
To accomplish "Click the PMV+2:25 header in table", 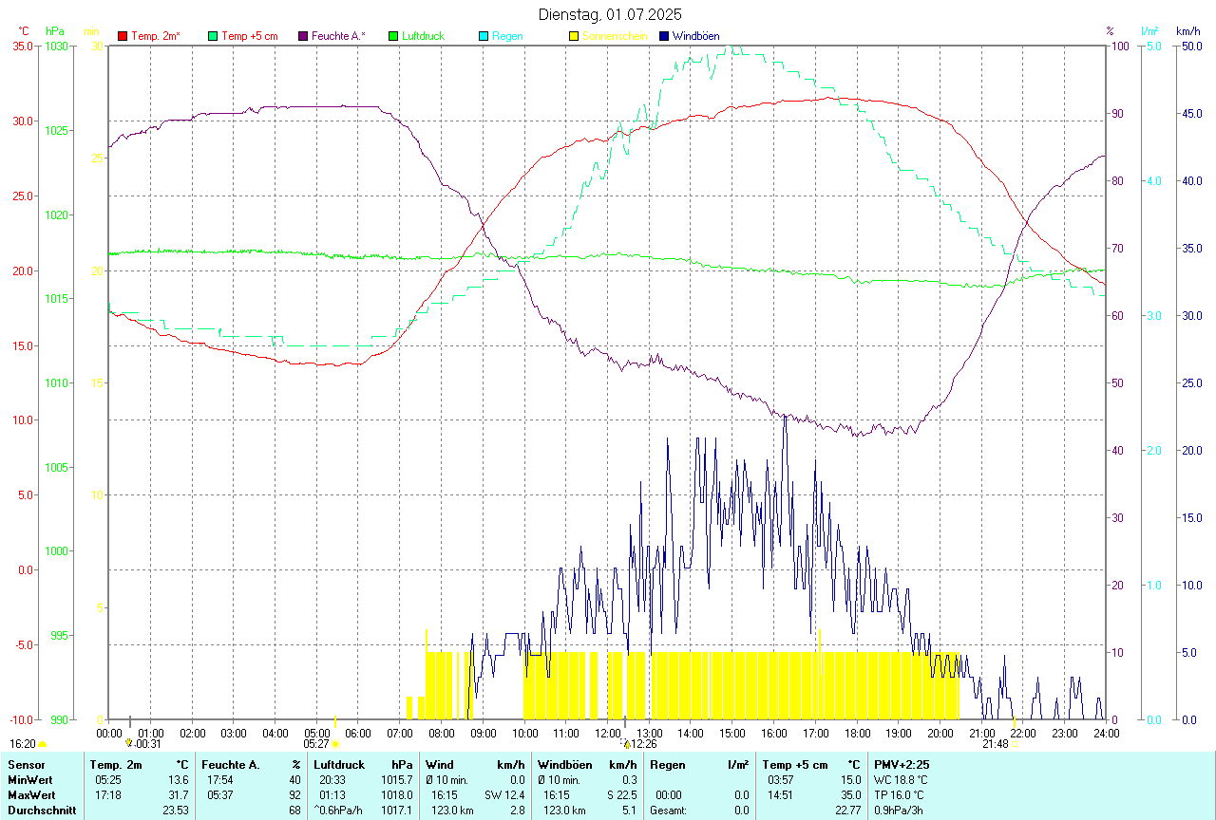I will point(902,764).
